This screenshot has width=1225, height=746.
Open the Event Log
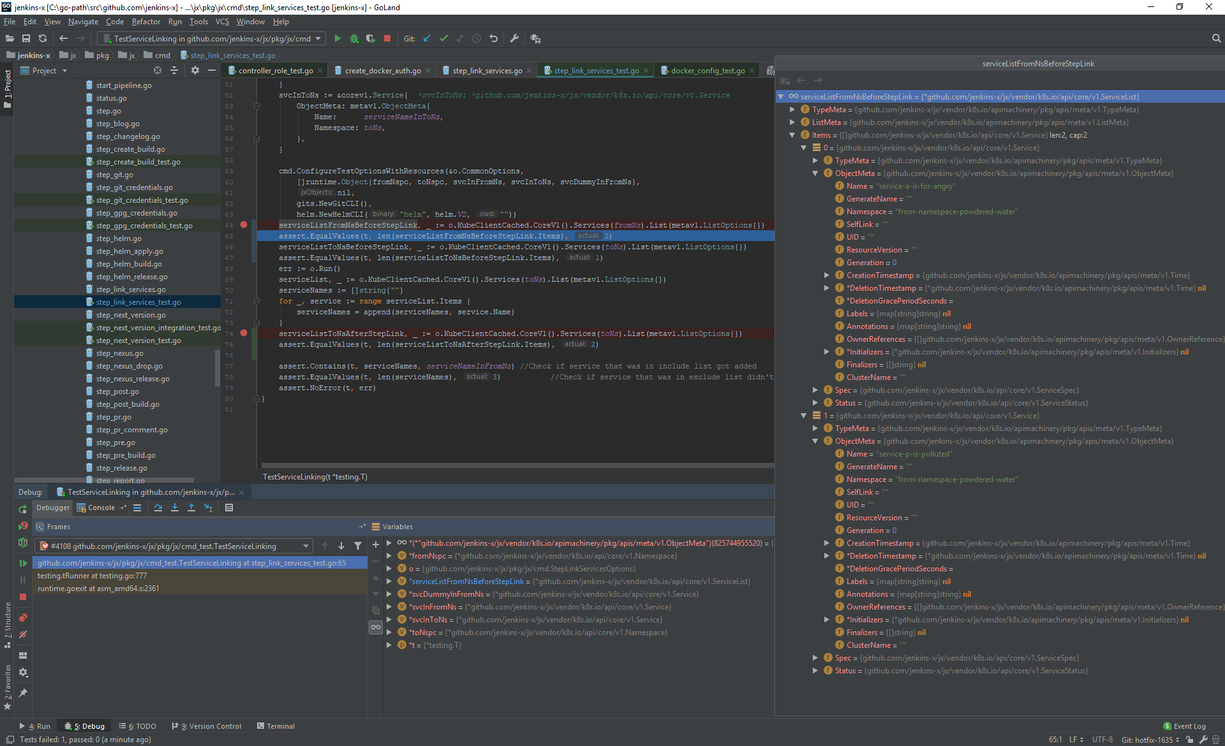coord(1184,726)
